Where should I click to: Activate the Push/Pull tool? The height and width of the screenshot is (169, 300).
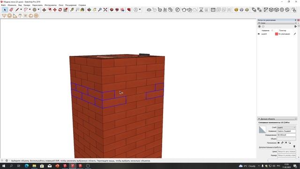coord(44,9)
